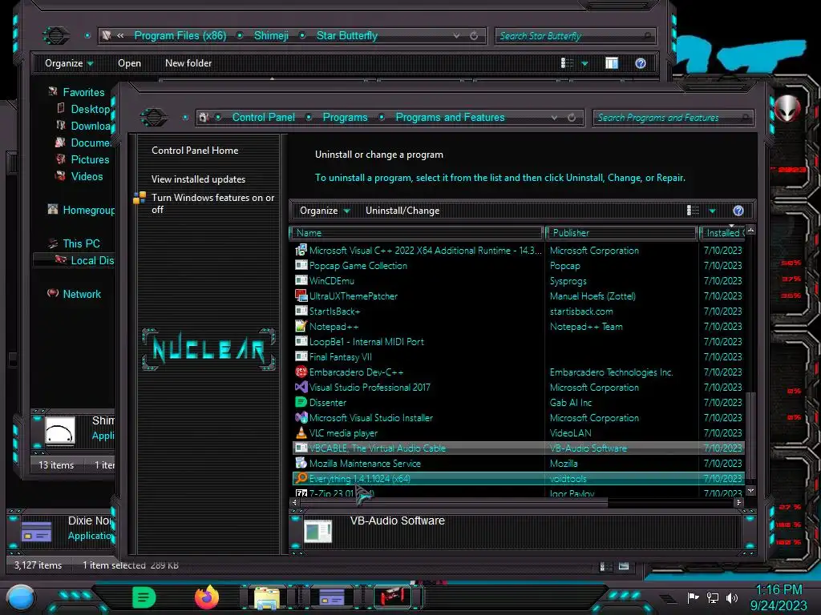Screen dimensions: 821x615
Task: Click the UltraUXThemePatcher icon
Action: (301, 295)
